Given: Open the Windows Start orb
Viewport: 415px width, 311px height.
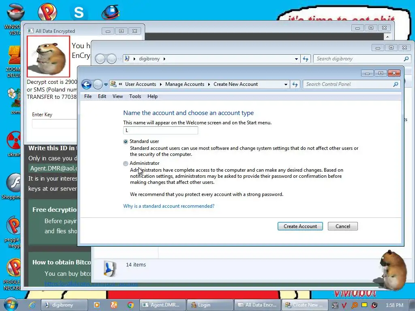Looking at the screenshot, I should pos(11,305).
